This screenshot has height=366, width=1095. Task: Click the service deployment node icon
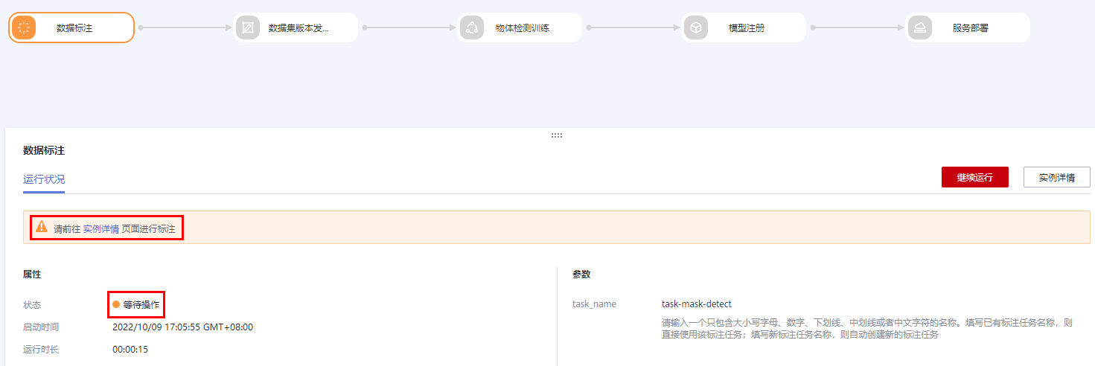pyautogui.click(x=919, y=28)
